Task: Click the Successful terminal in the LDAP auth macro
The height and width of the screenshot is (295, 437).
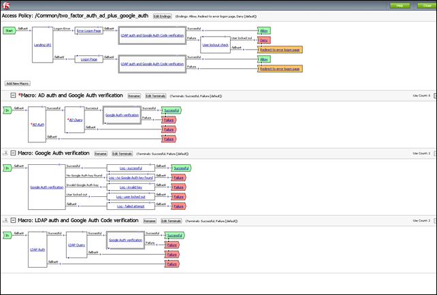Action: tap(175, 235)
